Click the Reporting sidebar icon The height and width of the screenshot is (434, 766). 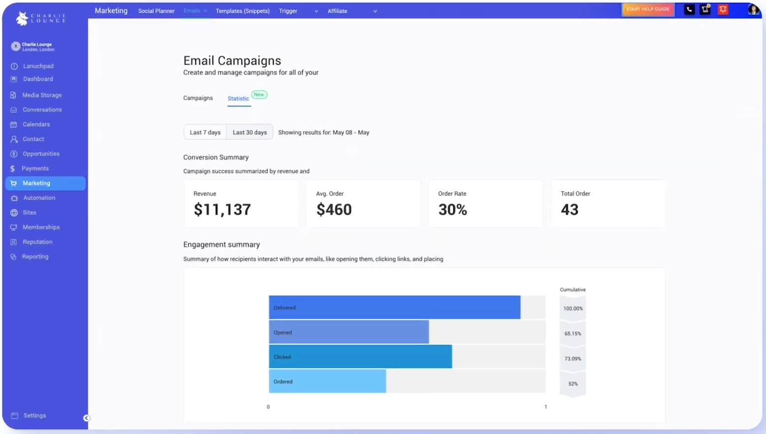(13, 257)
